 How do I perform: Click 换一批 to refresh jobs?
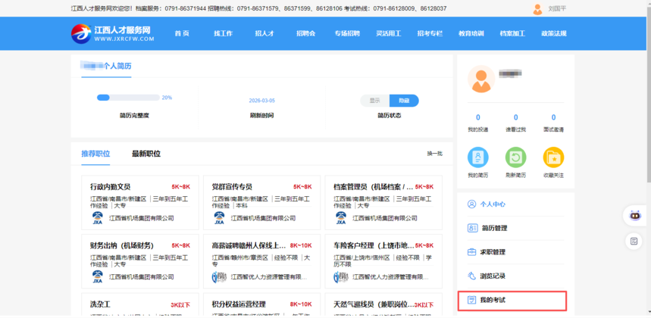[435, 154]
